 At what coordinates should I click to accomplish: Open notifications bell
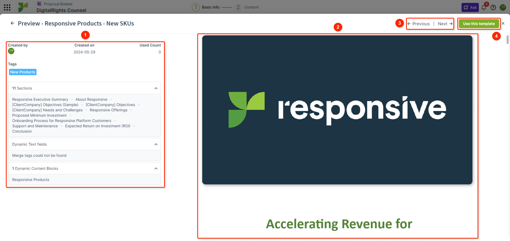click(x=484, y=7)
